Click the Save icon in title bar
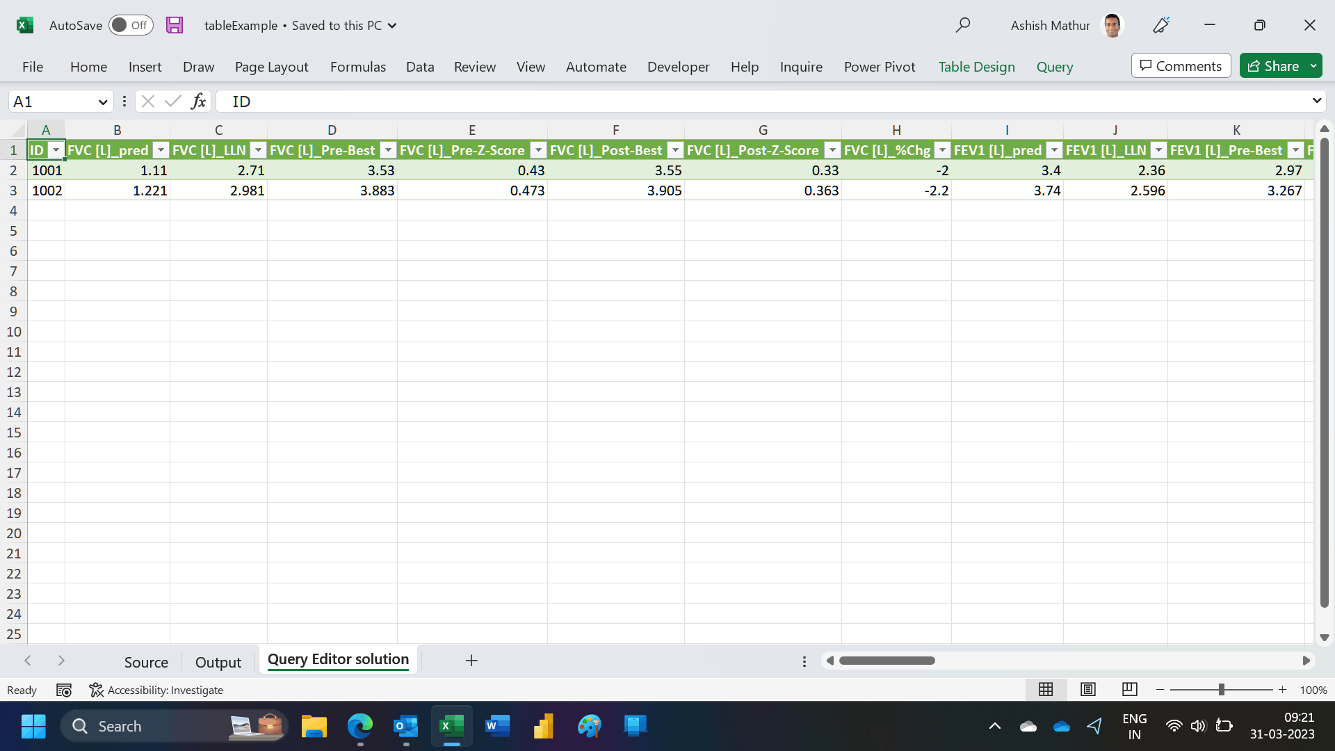The height and width of the screenshot is (751, 1335). (x=175, y=25)
